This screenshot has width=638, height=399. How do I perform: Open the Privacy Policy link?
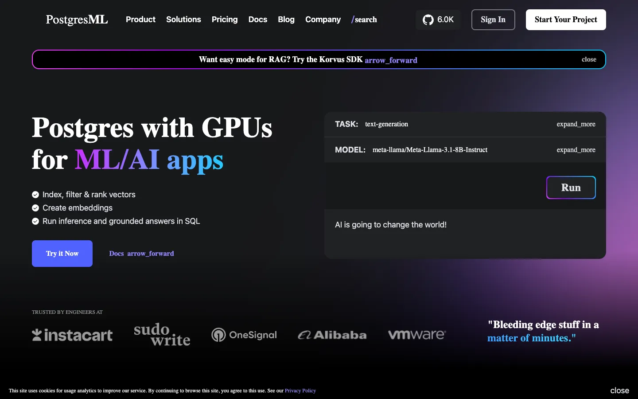click(x=300, y=391)
